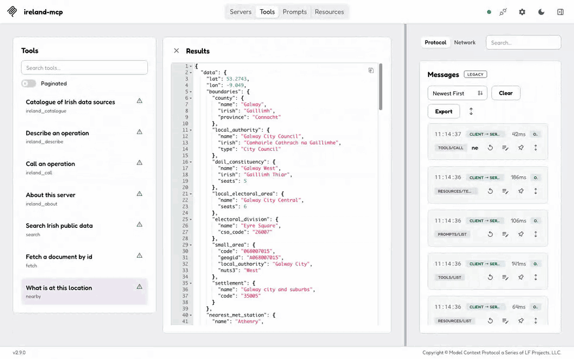Image resolution: width=574 pixels, height=359 pixels.
Task: Select the Tools tab
Action: pyautogui.click(x=267, y=12)
